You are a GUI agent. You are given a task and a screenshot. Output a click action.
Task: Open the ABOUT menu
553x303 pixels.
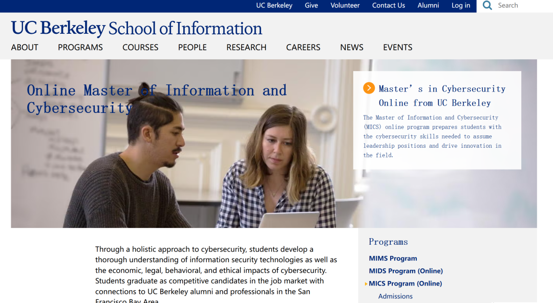click(25, 47)
